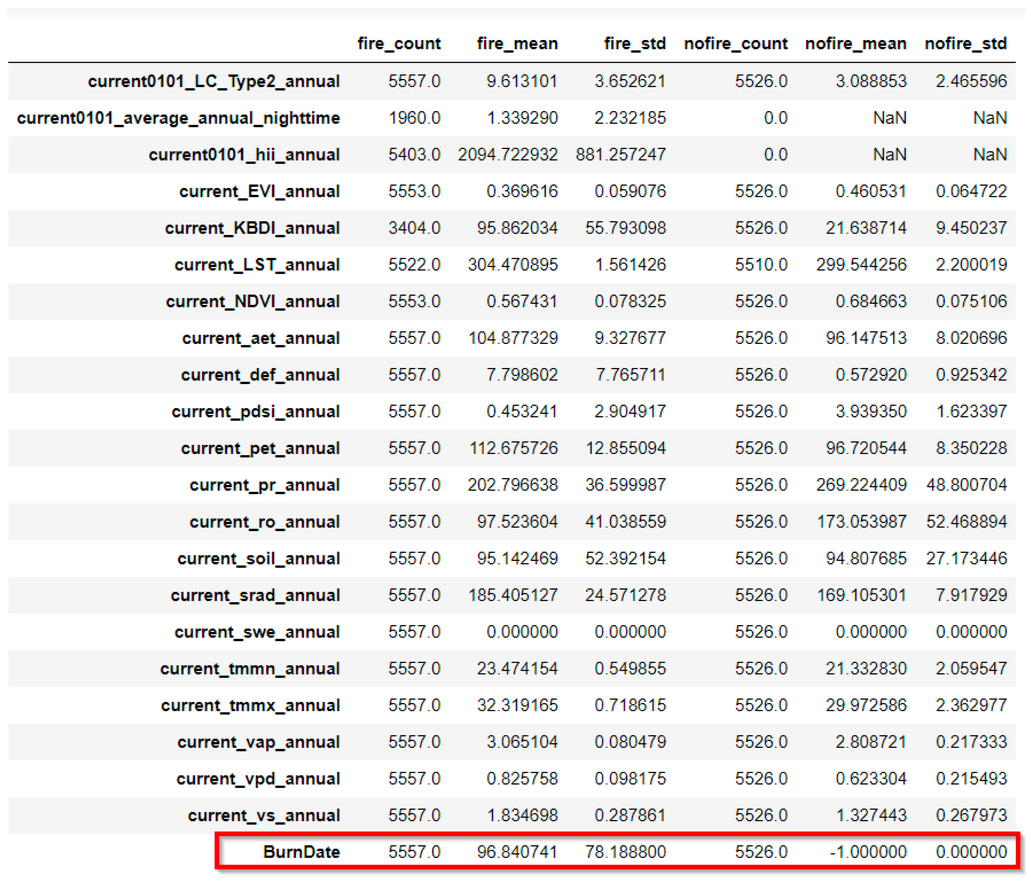Image resolution: width=1031 pixels, height=881 pixels.
Task: Click the nofire_count column header
Action: tap(735, 44)
